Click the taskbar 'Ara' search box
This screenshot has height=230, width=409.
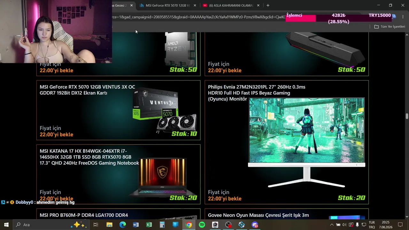(51, 225)
